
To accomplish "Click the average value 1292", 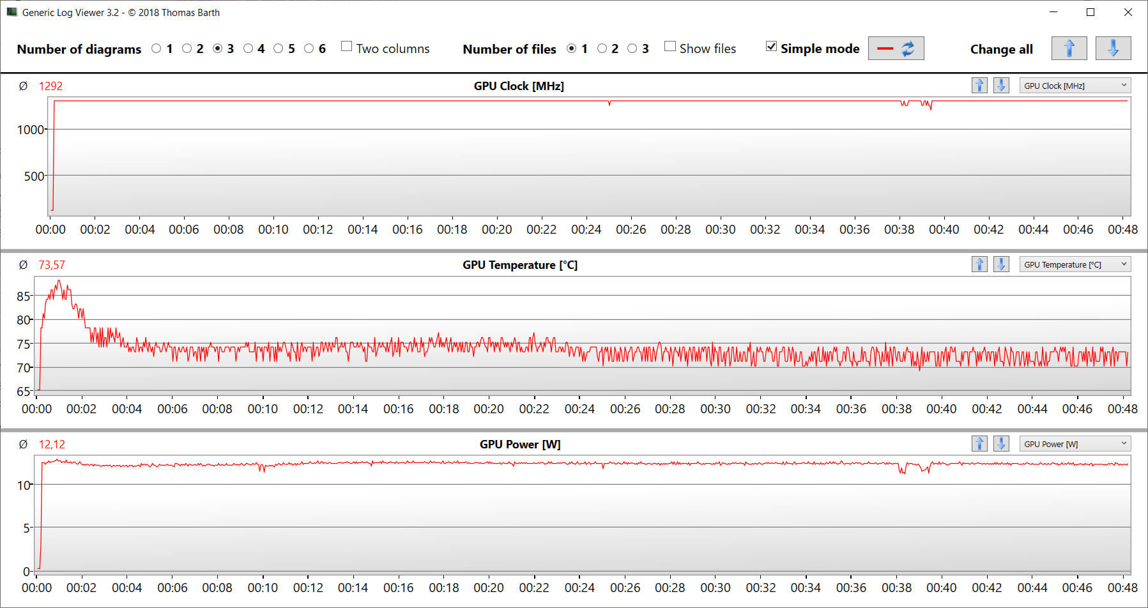I will [51, 86].
